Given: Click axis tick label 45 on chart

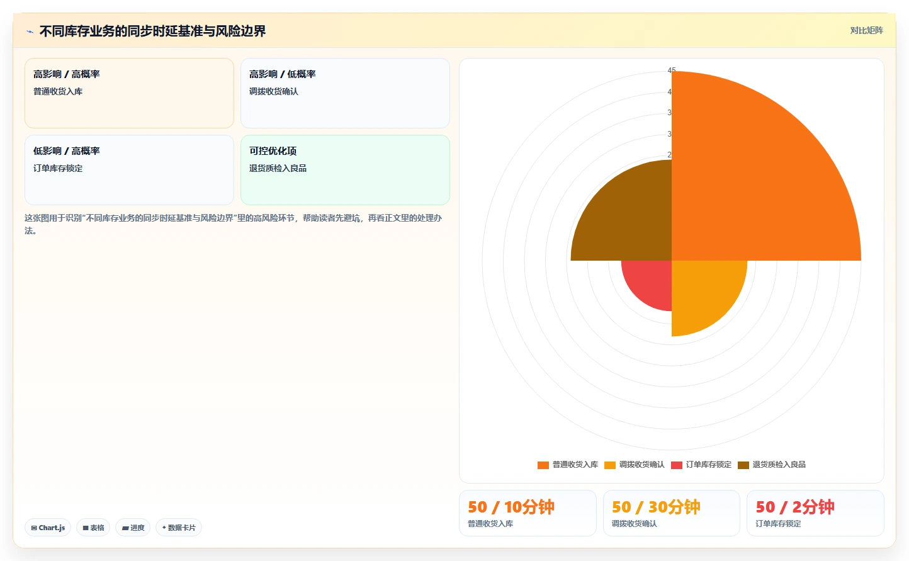Looking at the screenshot, I should click(x=671, y=71).
